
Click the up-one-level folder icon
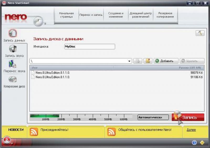pos(138,61)
